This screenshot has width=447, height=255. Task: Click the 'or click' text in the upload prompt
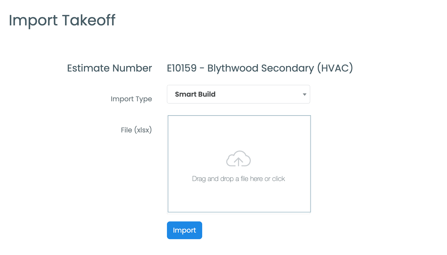[275, 179]
